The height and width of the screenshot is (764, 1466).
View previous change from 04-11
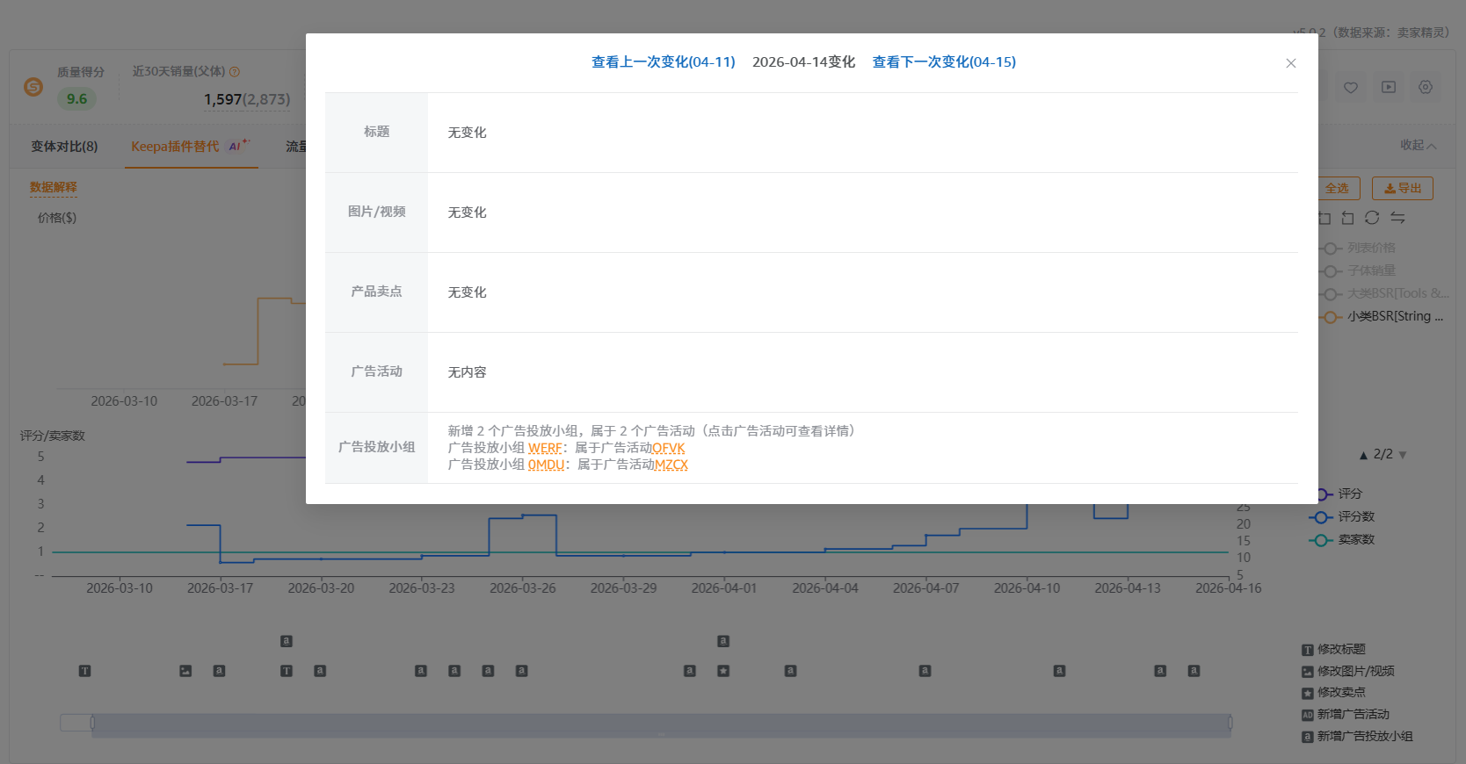(663, 62)
